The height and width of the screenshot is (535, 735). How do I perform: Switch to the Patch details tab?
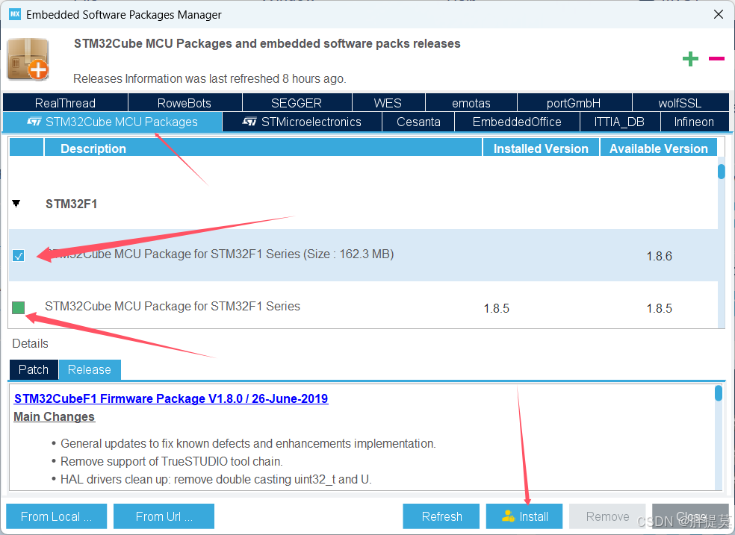34,369
